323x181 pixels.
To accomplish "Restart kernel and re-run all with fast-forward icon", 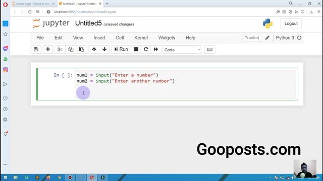I will tap(156, 49).
